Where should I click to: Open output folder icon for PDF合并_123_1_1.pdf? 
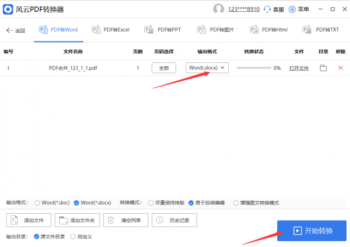pyautogui.click(x=323, y=68)
